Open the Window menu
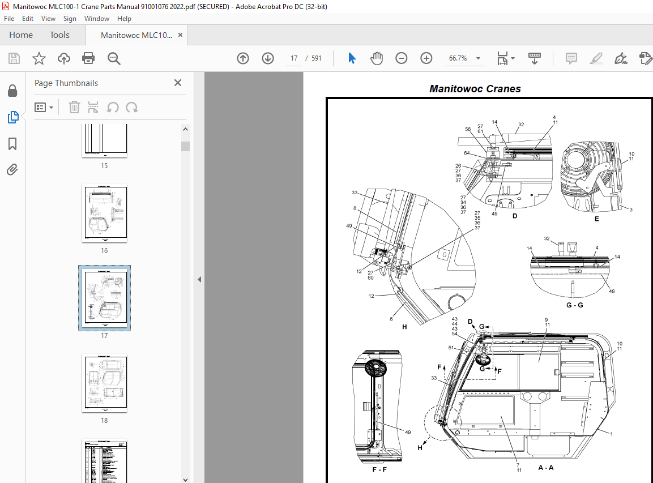The width and height of the screenshot is (653, 483). tap(97, 19)
